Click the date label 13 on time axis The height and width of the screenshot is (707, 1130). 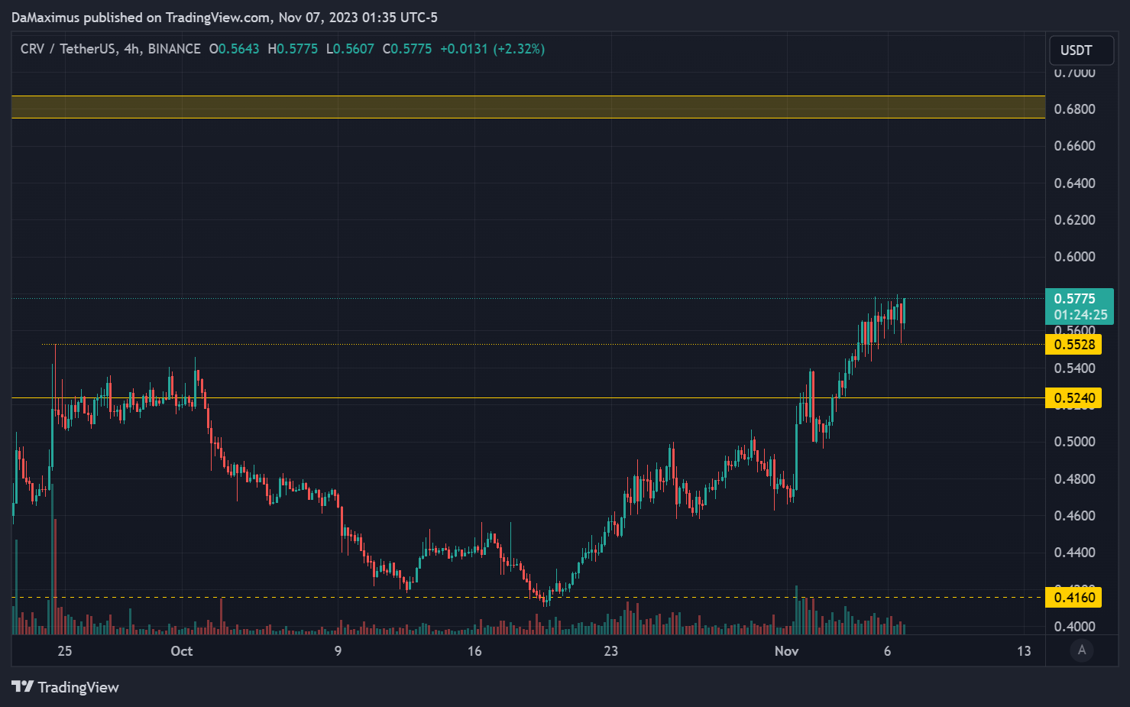(x=1024, y=651)
